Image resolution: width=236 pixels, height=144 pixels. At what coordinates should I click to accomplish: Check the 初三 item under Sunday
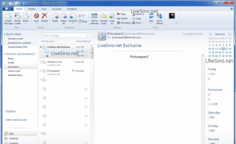tap(209, 131)
